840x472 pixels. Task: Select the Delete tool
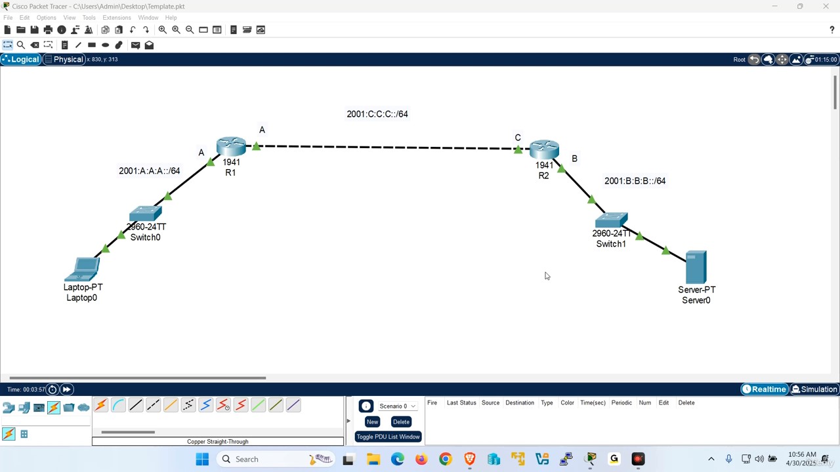tap(35, 45)
